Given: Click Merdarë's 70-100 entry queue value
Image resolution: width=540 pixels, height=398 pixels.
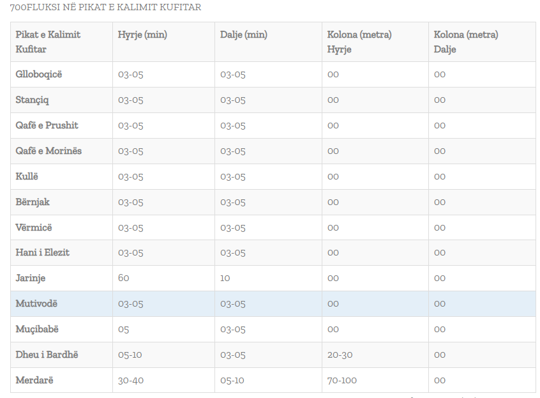Looking at the screenshot, I should pyautogui.click(x=342, y=380).
